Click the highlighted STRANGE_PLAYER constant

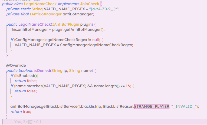[152, 106]
